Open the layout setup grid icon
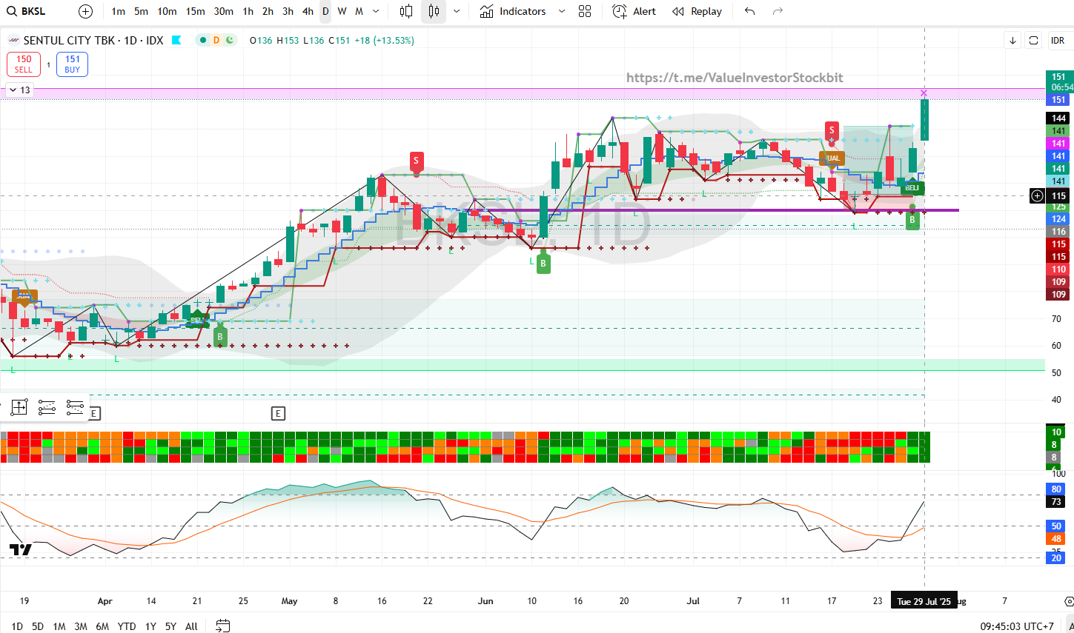Screen dimensions: 1074x633 585,11
